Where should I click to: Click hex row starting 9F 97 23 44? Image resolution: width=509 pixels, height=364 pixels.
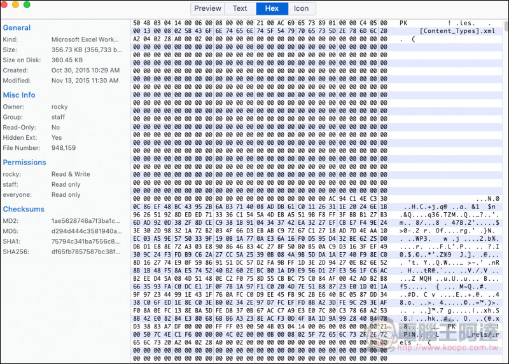(x=260, y=295)
